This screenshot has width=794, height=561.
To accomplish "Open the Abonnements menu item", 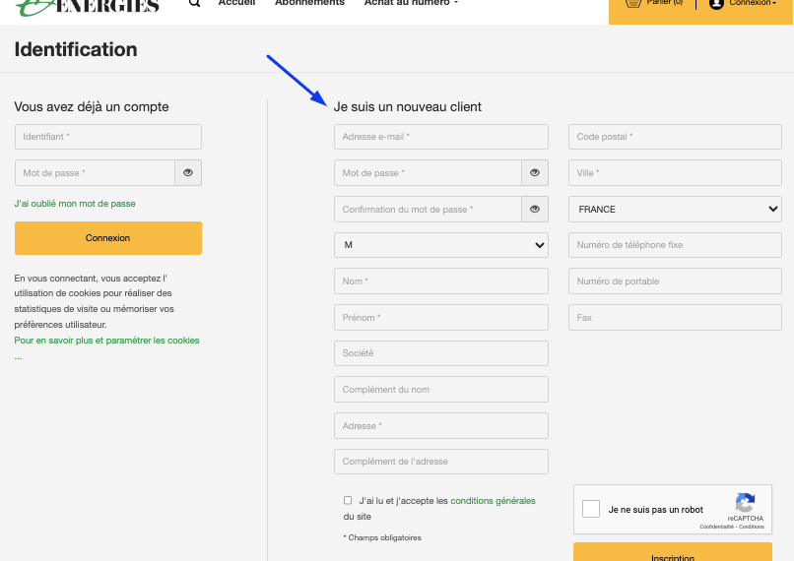I will pyautogui.click(x=309, y=3).
